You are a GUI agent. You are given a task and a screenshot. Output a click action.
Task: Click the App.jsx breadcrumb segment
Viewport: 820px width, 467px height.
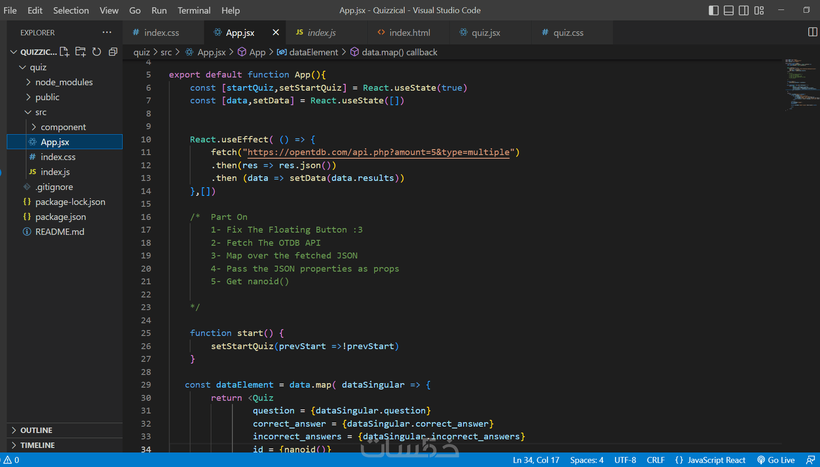(x=205, y=52)
